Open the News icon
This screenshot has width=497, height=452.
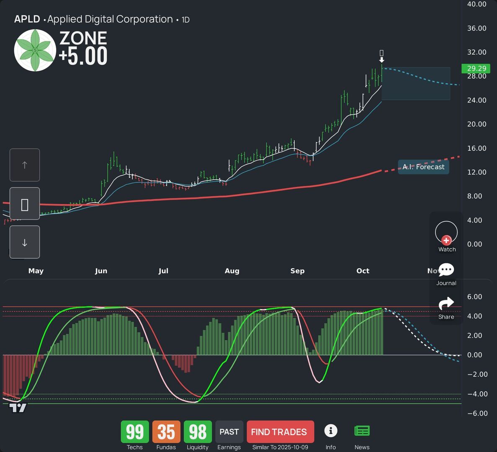[x=362, y=431]
